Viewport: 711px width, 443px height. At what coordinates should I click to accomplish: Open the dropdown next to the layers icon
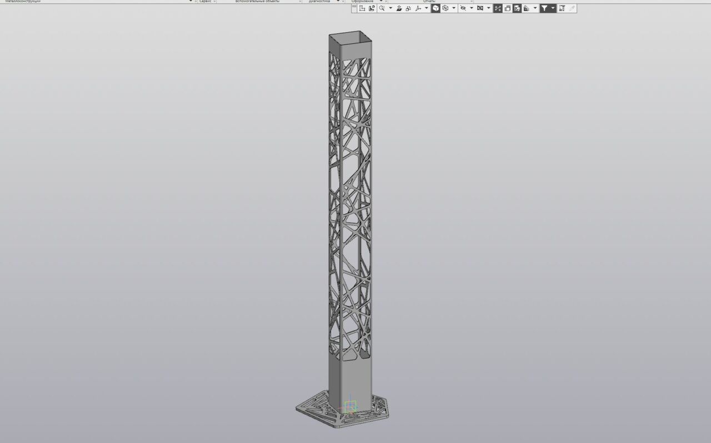pos(535,8)
